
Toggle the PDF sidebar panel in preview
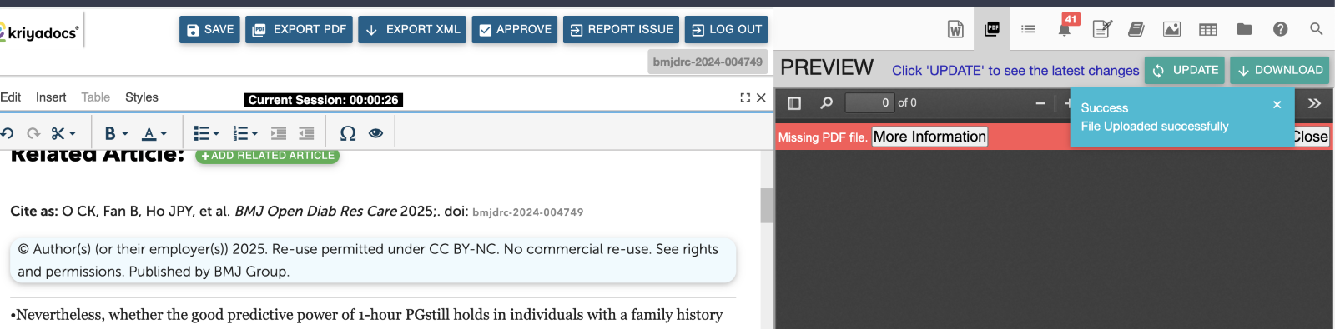pyautogui.click(x=794, y=103)
